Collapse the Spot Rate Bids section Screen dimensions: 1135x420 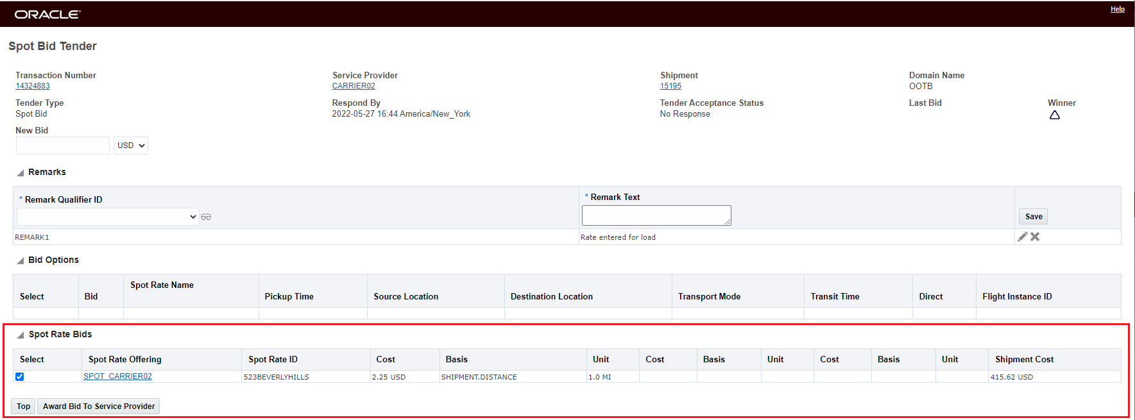21,335
